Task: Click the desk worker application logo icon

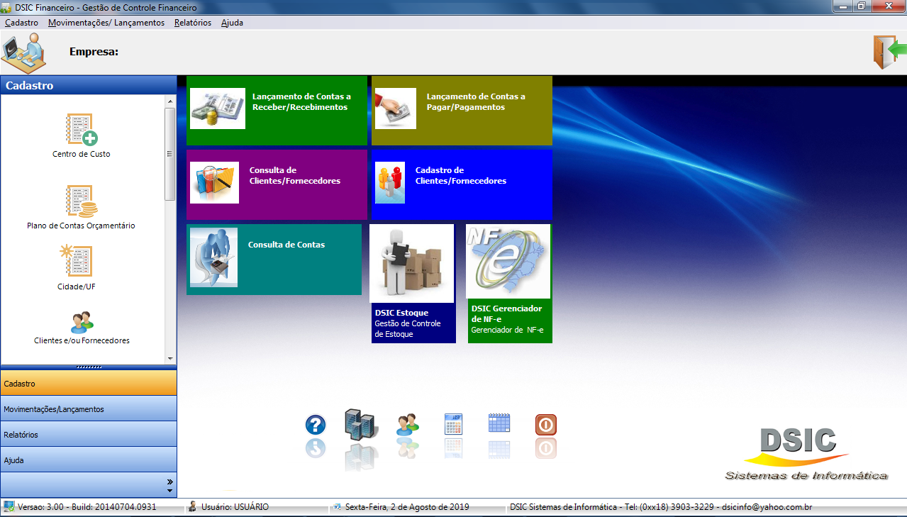Action: click(x=23, y=52)
